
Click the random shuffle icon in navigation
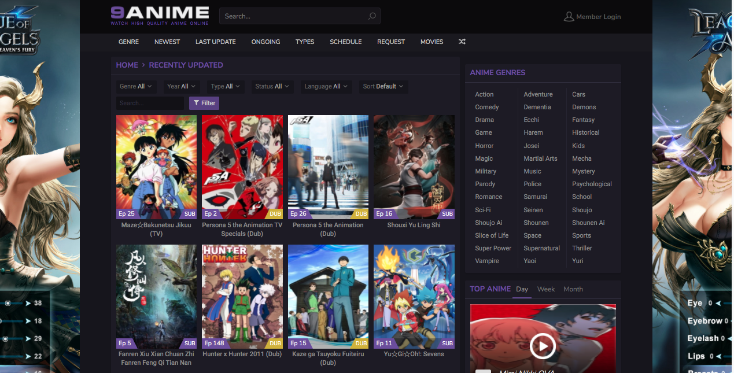(x=462, y=42)
